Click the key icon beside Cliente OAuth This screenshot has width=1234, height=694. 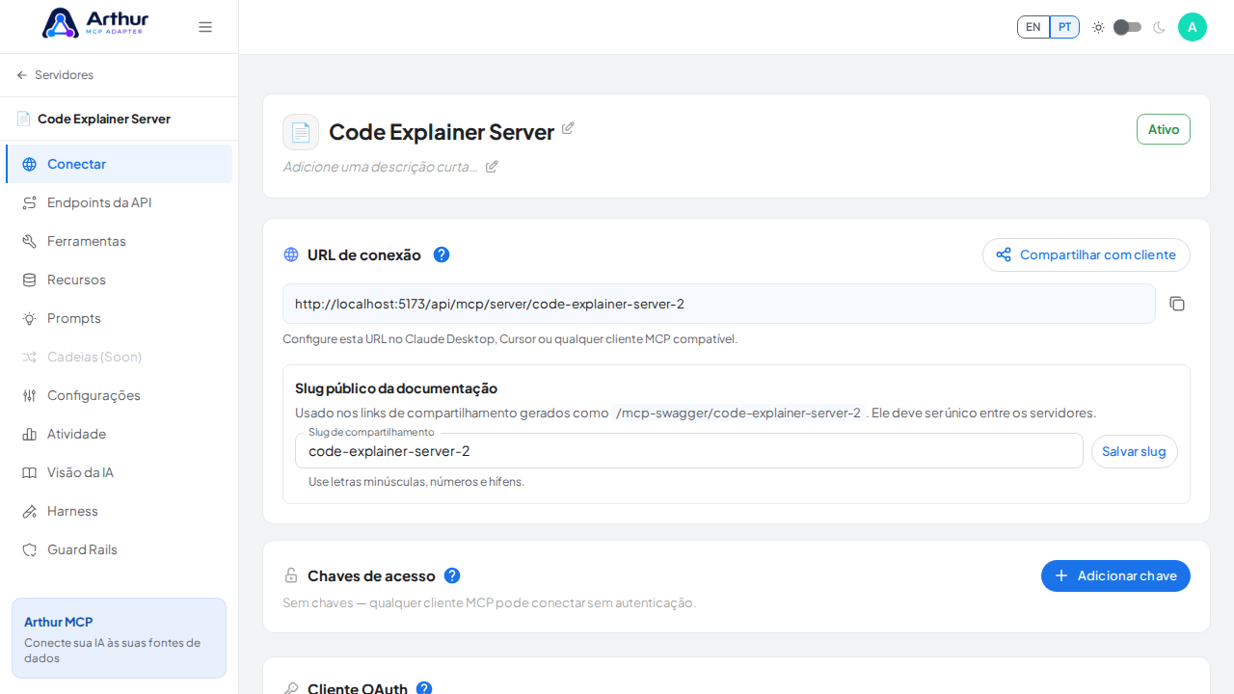pyautogui.click(x=291, y=688)
